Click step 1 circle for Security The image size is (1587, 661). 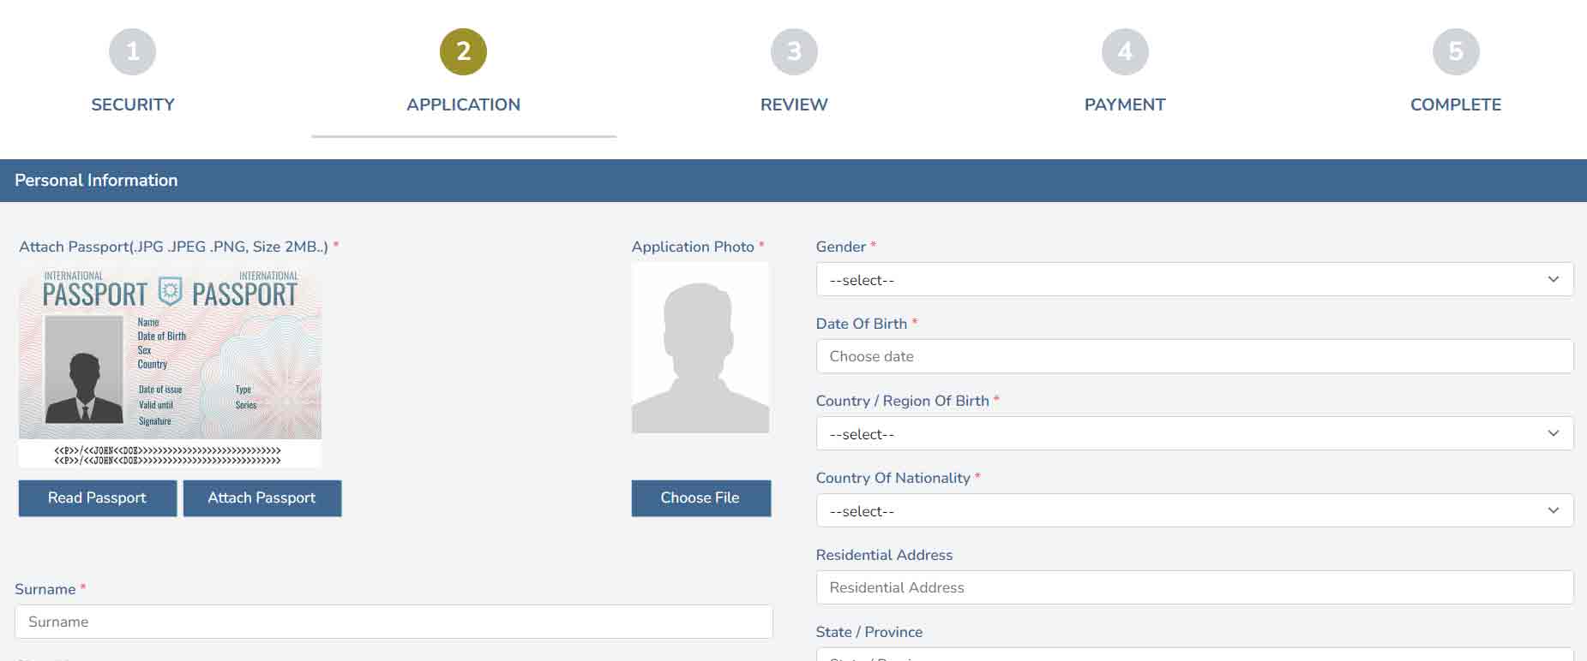133,51
